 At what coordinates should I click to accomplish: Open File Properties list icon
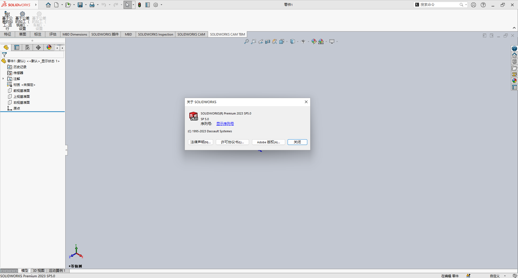tap(148, 5)
